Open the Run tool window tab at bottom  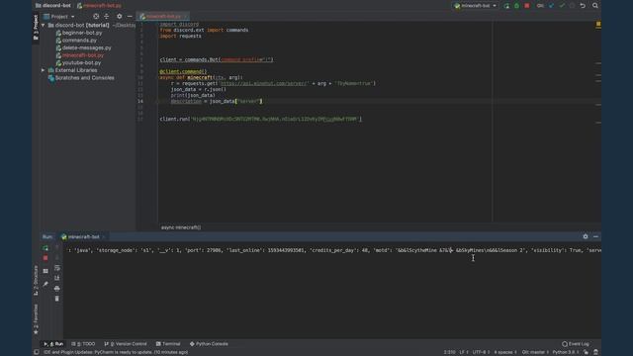pyautogui.click(x=53, y=344)
